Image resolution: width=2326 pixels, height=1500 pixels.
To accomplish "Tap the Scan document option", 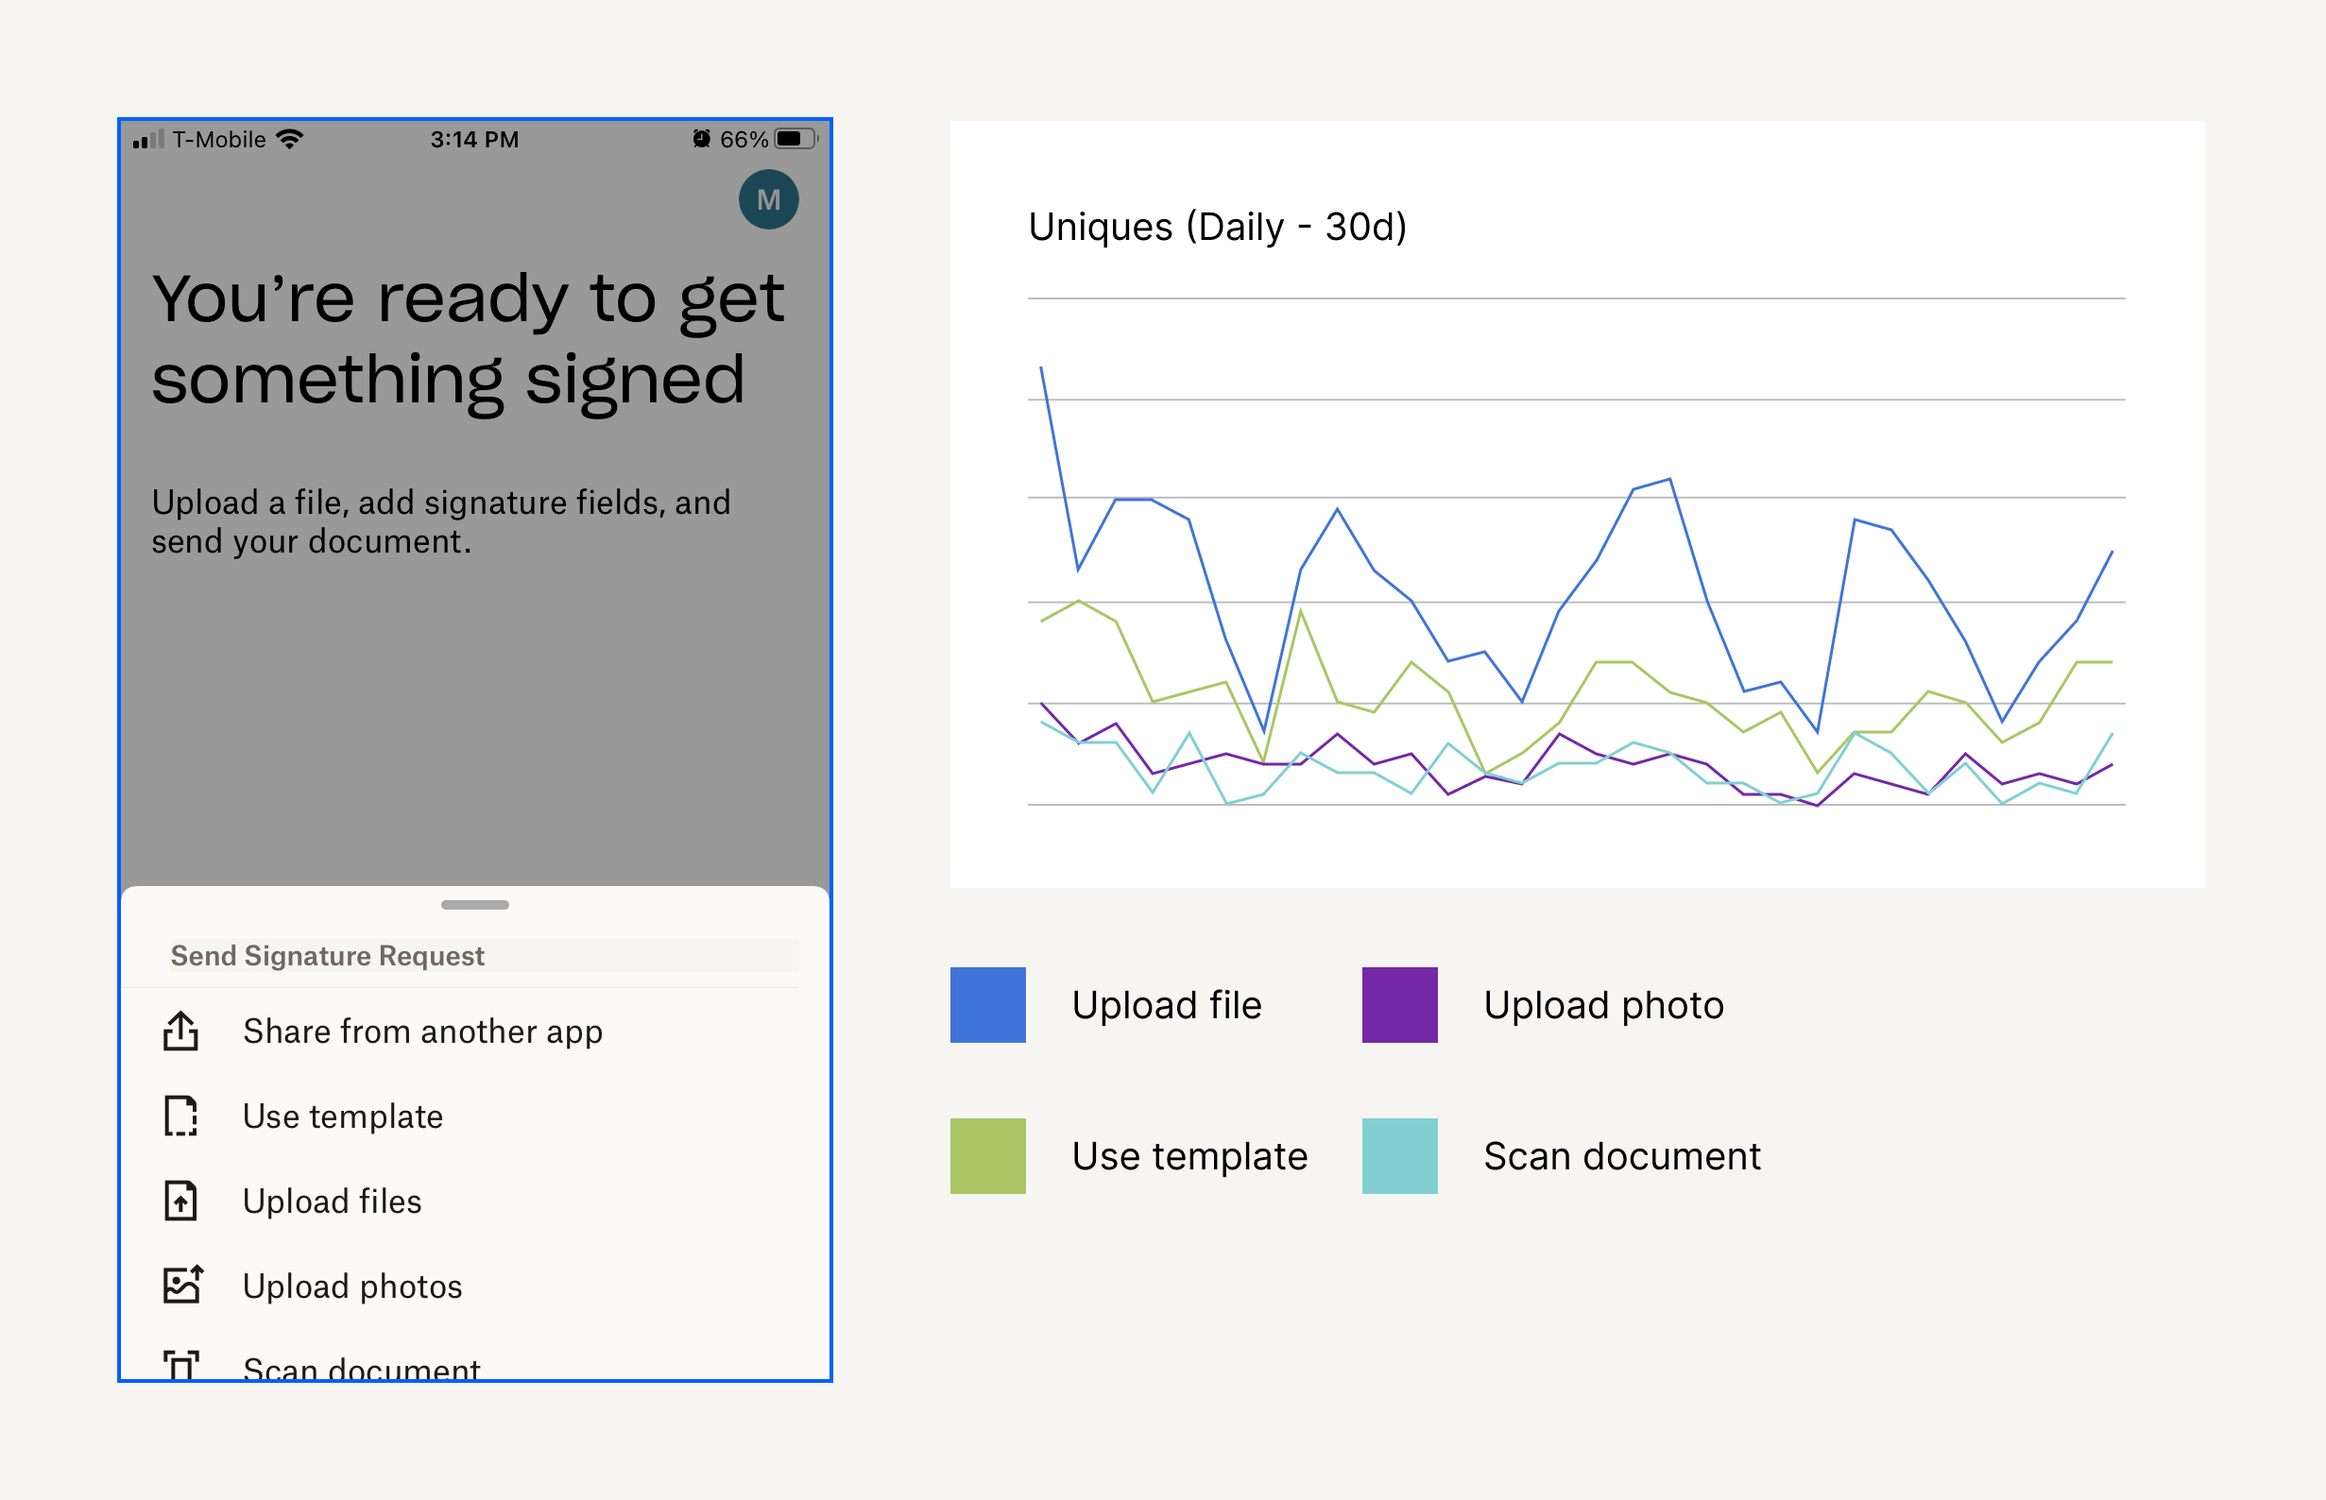I will 361,1368.
